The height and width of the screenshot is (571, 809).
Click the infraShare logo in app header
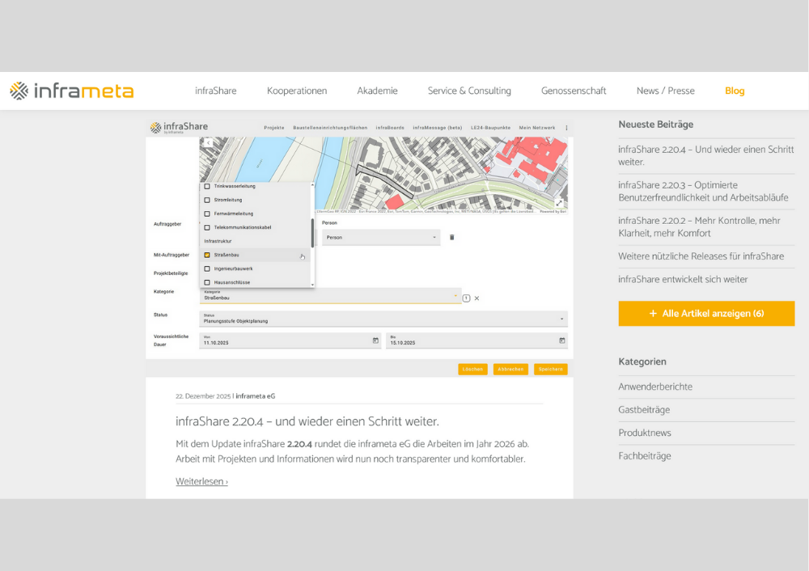179,126
